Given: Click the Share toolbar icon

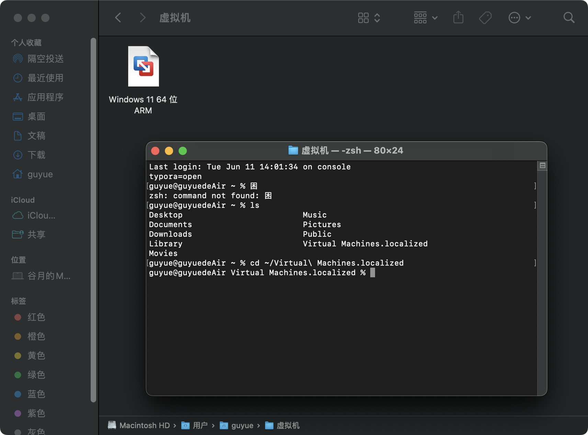Looking at the screenshot, I should [x=459, y=17].
